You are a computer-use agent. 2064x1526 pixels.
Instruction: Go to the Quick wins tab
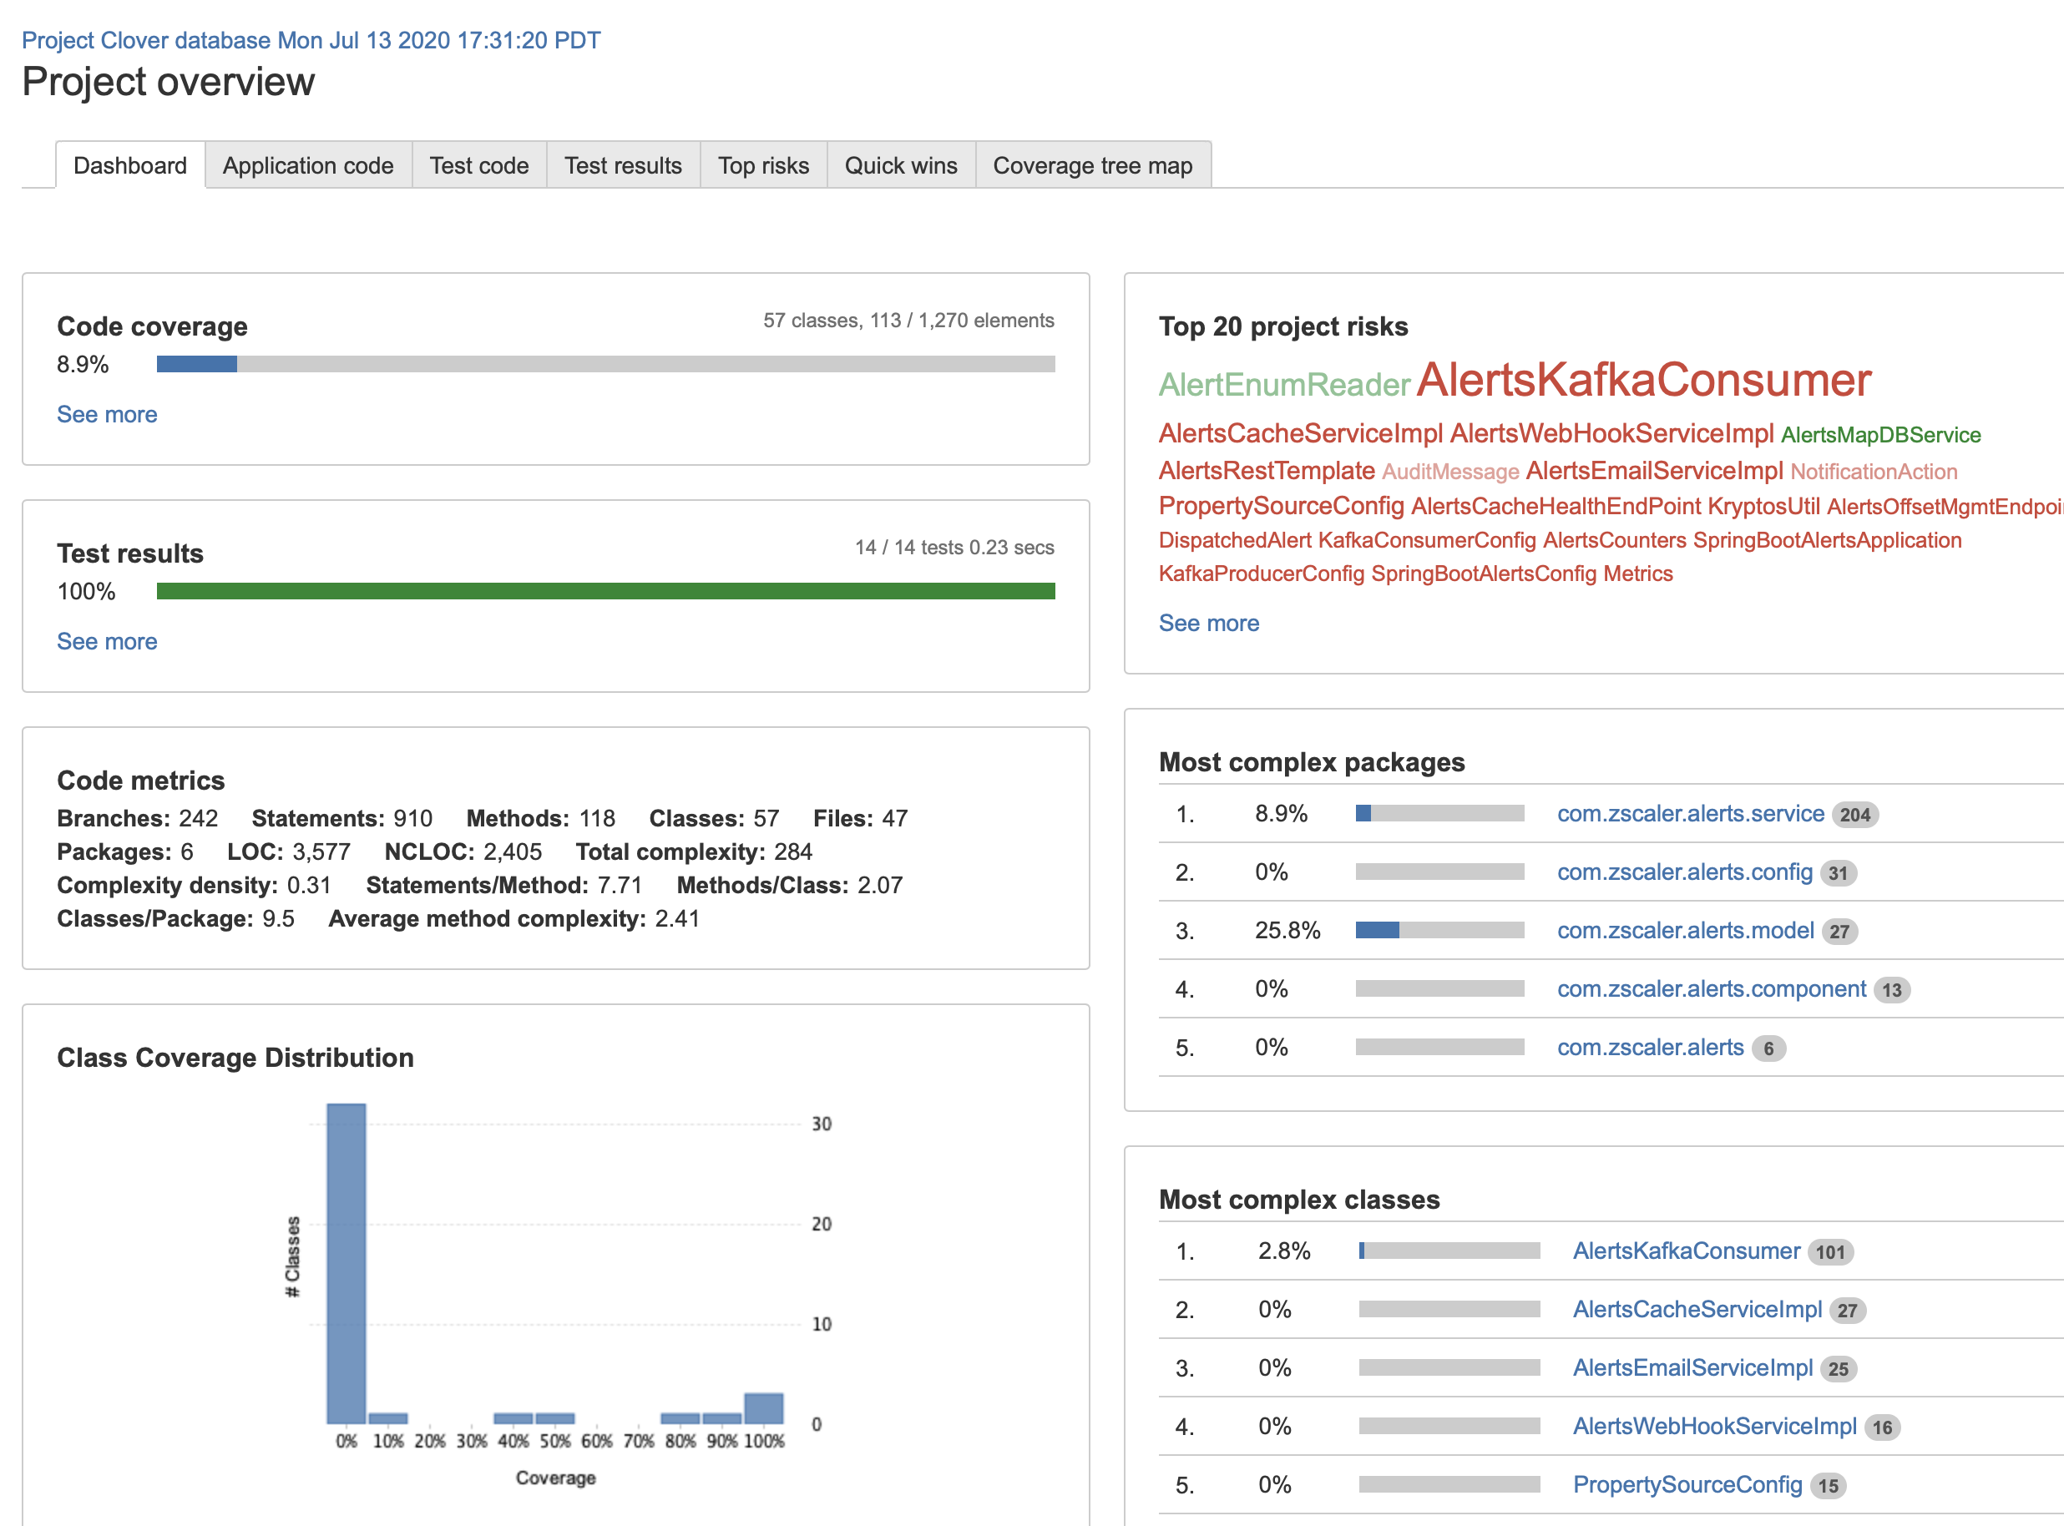point(901,165)
